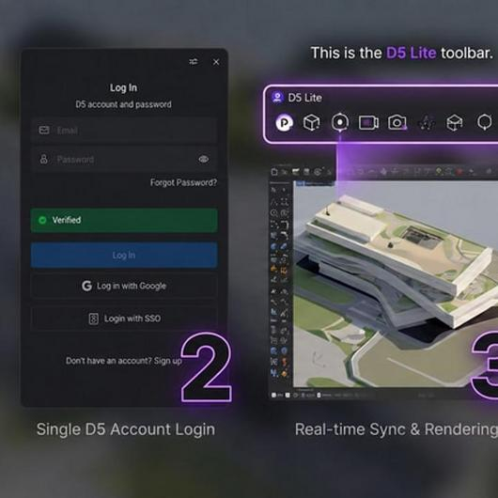498x498 pixels.
Task: Click the photo camera icon in D5 Lite toolbar
Action: [x=397, y=122]
